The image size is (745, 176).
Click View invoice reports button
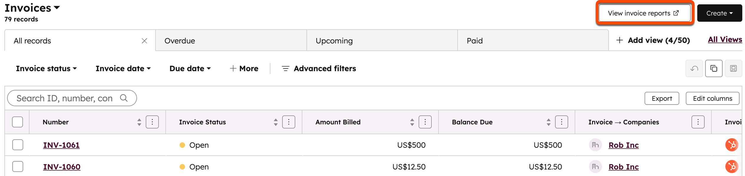[x=644, y=13]
